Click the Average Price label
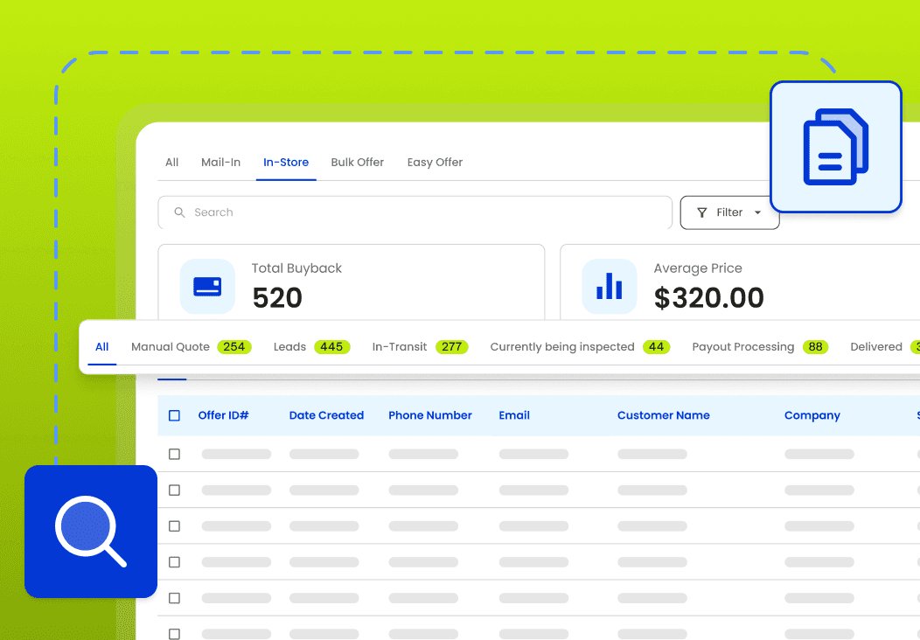920x640 pixels. coord(698,268)
